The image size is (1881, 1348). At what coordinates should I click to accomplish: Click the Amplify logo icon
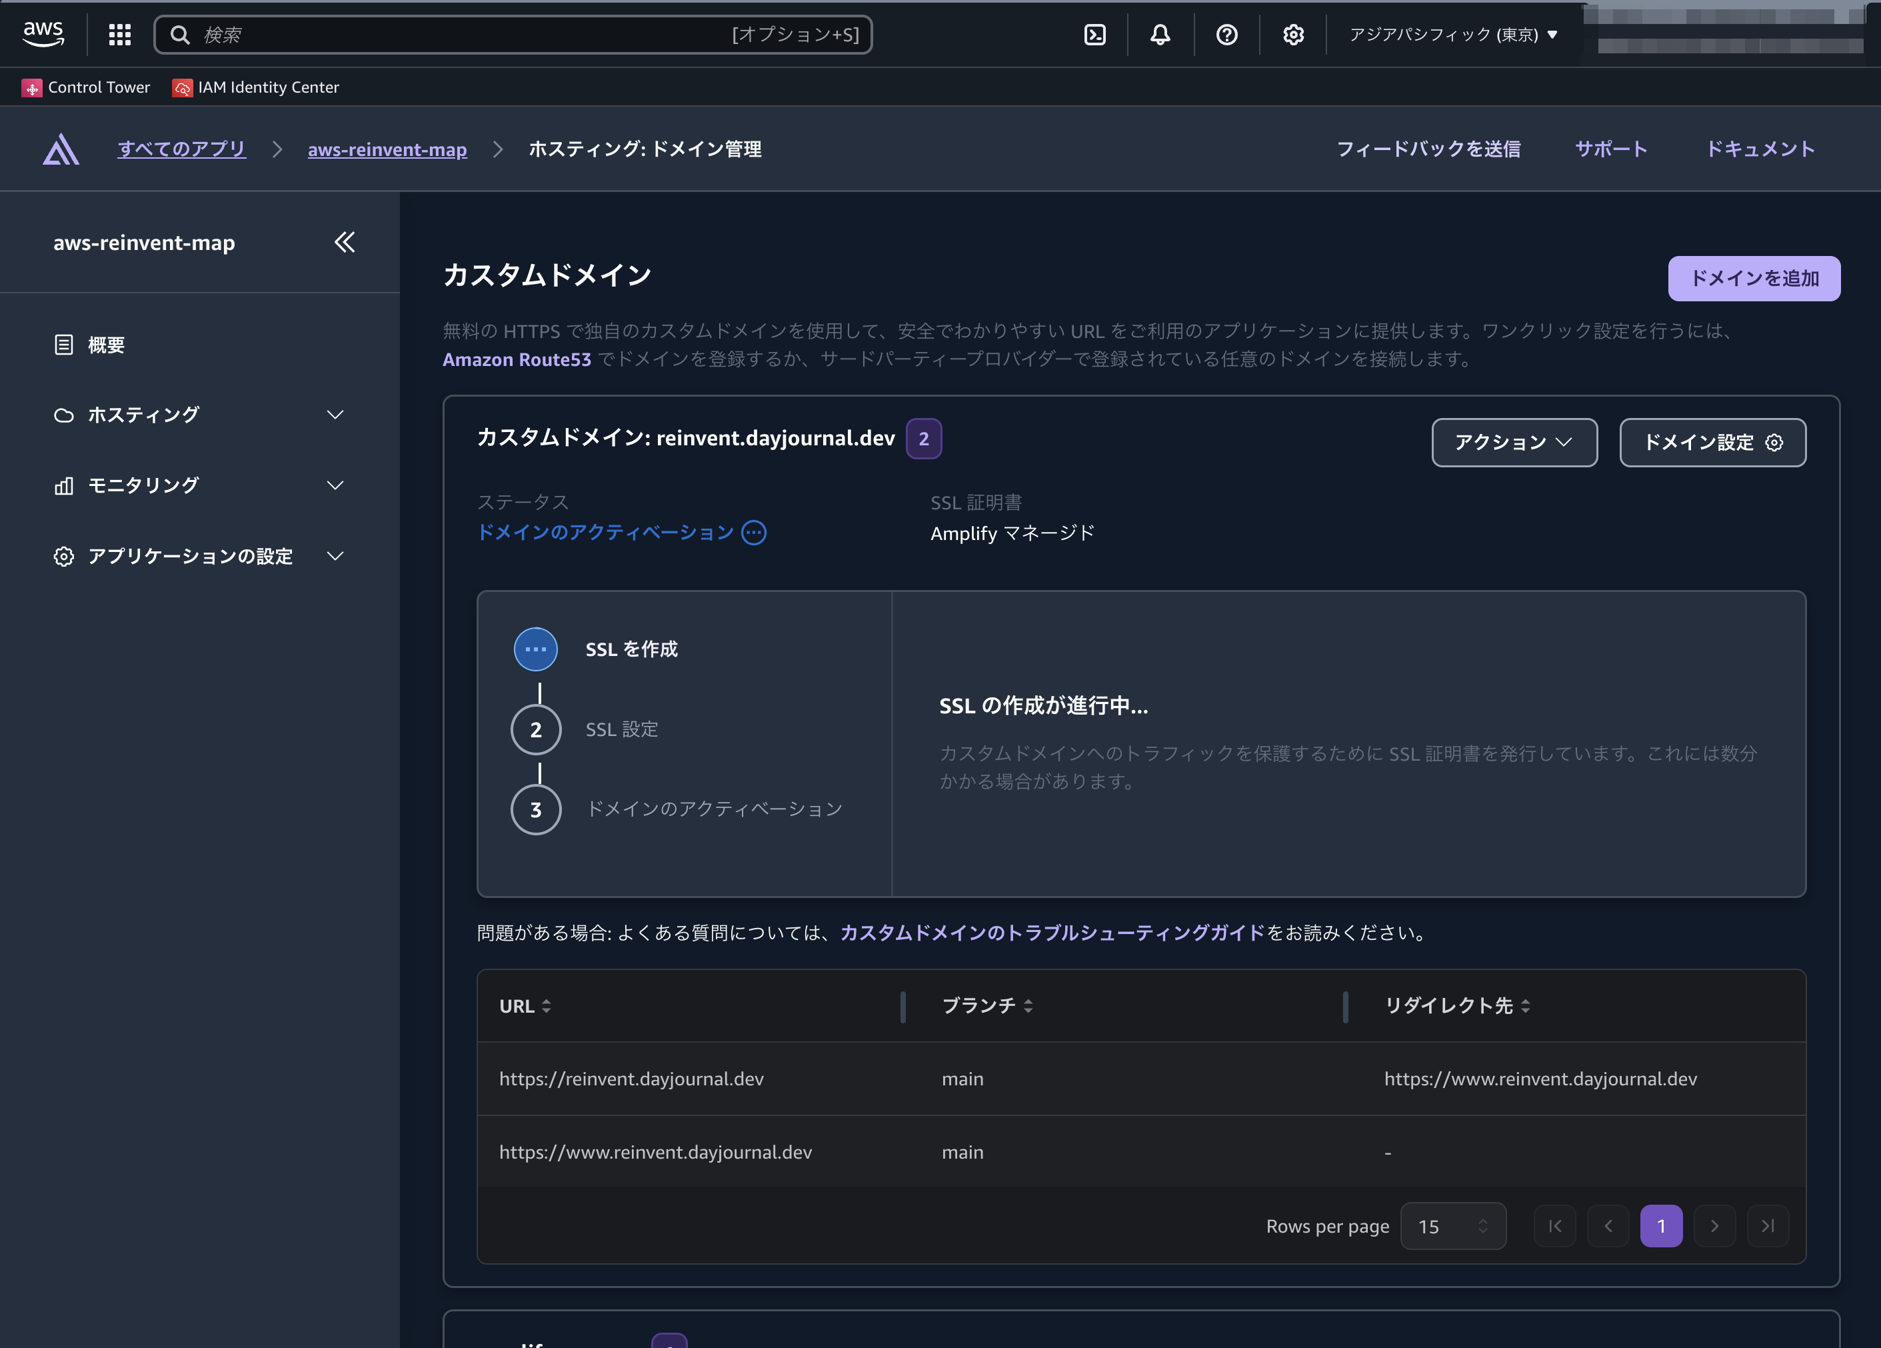61,149
